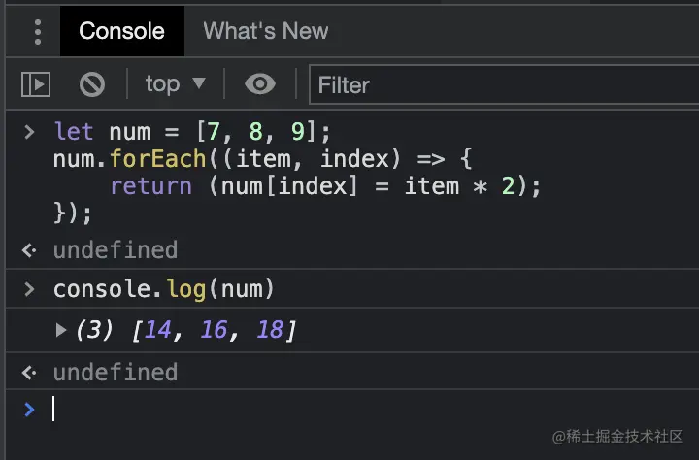Switch to the Console tab
The width and height of the screenshot is (699, 460).
pyautogui.click(x=121, y=31)
